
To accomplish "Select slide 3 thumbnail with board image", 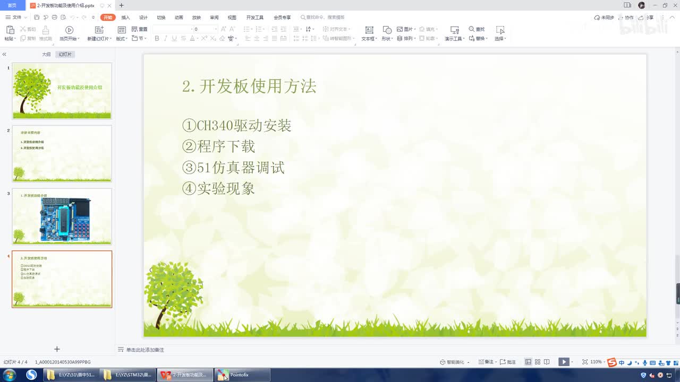I will [62, 216].
